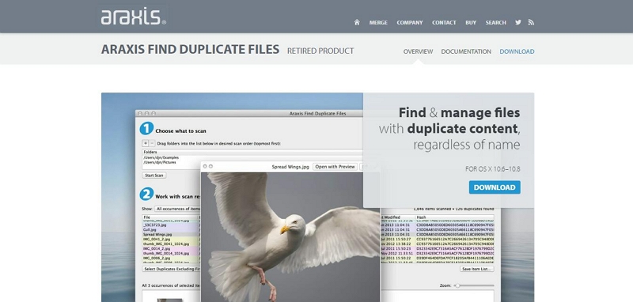
Task: Click the RETIRED PRODUCT label
Action: [x=320, y=51]
